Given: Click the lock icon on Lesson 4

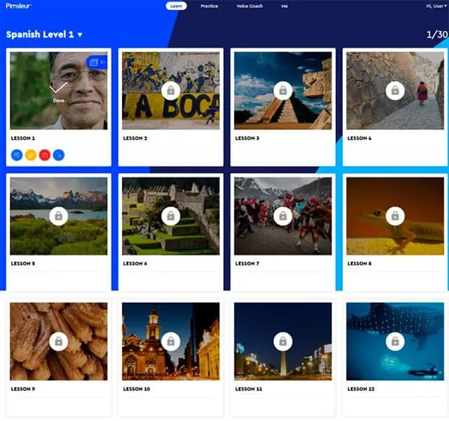Looking at the screenshot, I should (x=395, y=90).
